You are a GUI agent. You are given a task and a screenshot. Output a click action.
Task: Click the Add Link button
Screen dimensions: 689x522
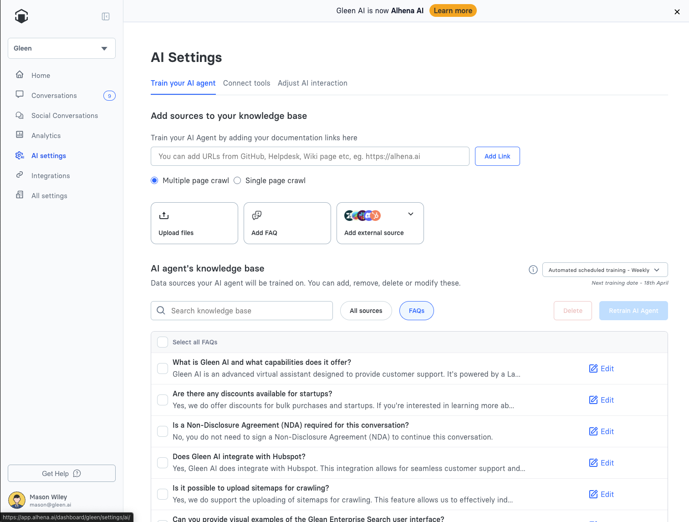[x=497, y=156]
